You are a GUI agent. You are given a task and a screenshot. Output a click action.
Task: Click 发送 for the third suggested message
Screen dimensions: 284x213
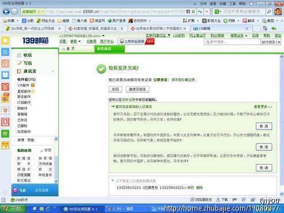(264, 168)
